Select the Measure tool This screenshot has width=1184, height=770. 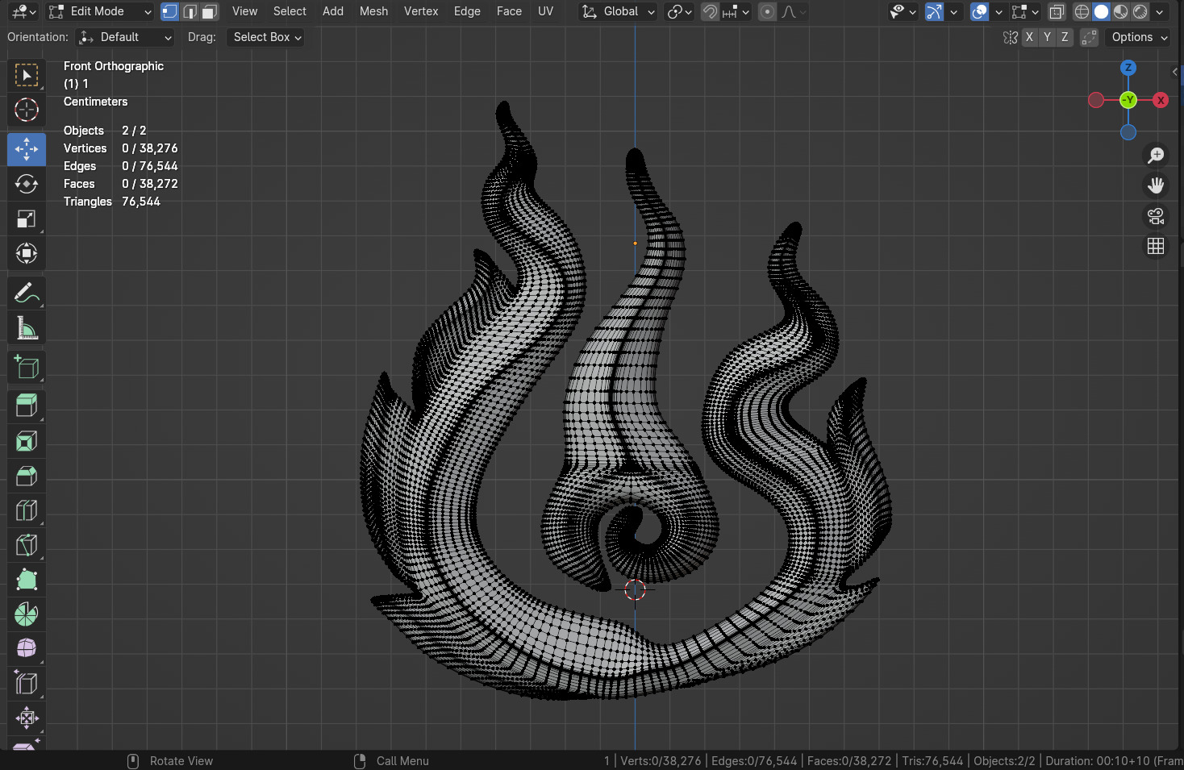[x=27, y=327]
